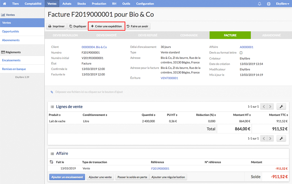Open the Stocks menu
Image resolution: width=292 pixels, height=184 pixels.
coord(81,4)
